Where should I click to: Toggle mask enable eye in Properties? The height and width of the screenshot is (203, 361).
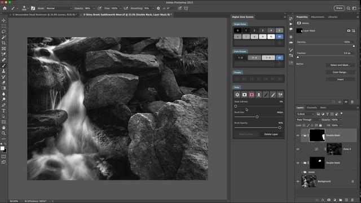tap(346, 101)
